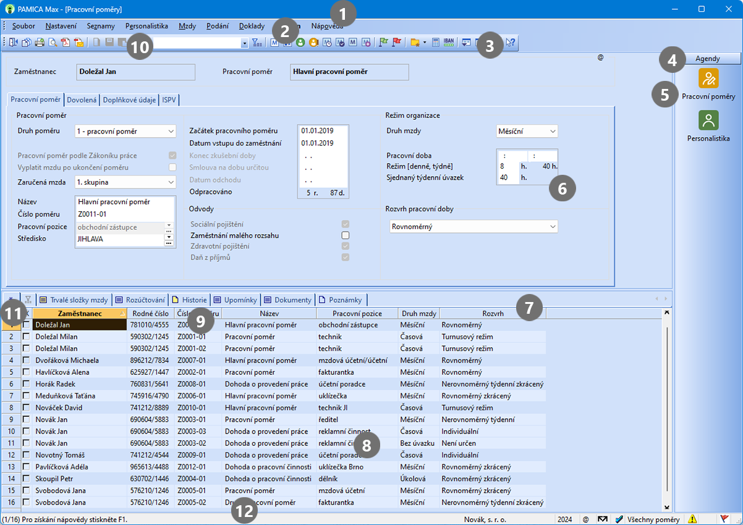This screenshot has width=743, height=525.
Task: Tick the checkbox in Havlíčková Alena row
Action: point(27,372)
